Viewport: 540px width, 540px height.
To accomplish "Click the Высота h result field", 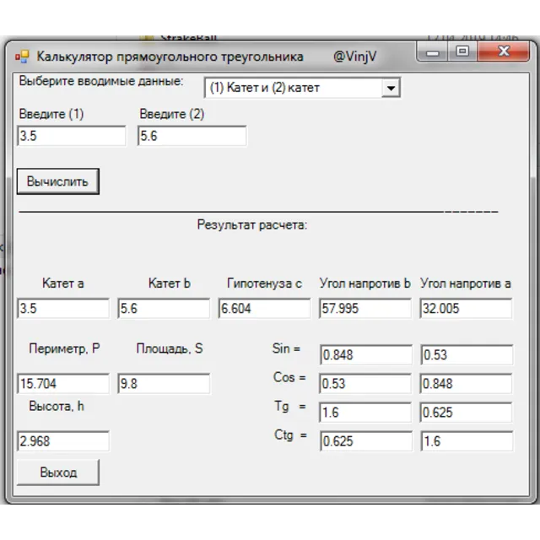I will [63, 441].
